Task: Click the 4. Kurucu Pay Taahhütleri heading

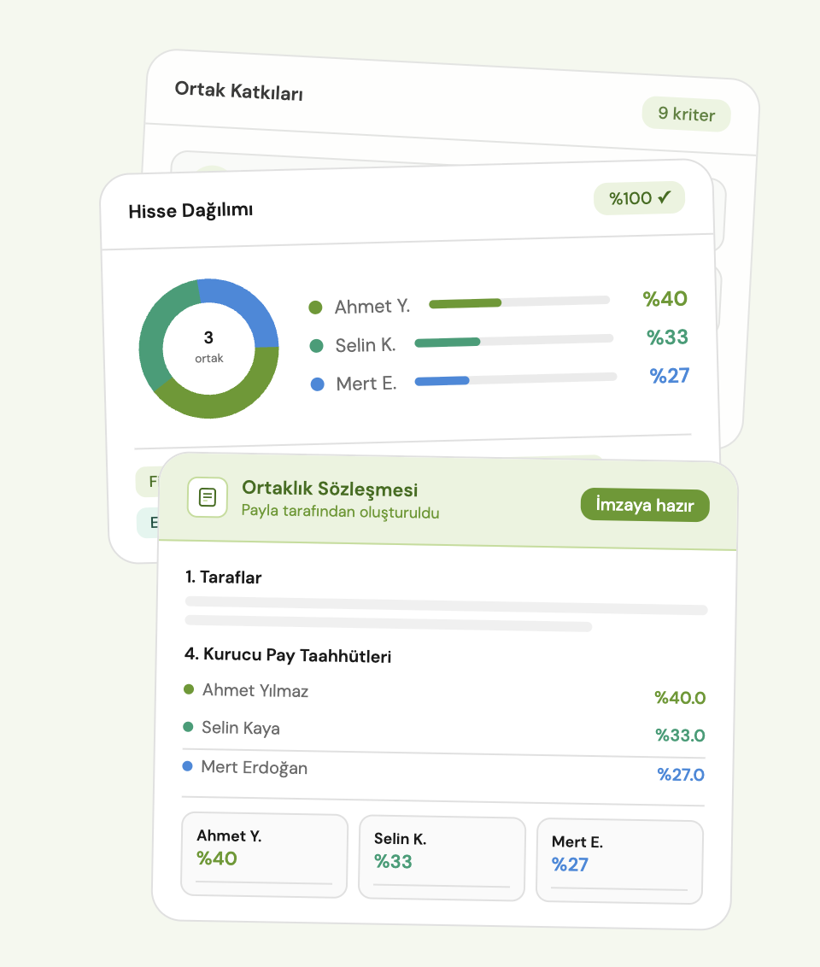Action: point(288,655)
